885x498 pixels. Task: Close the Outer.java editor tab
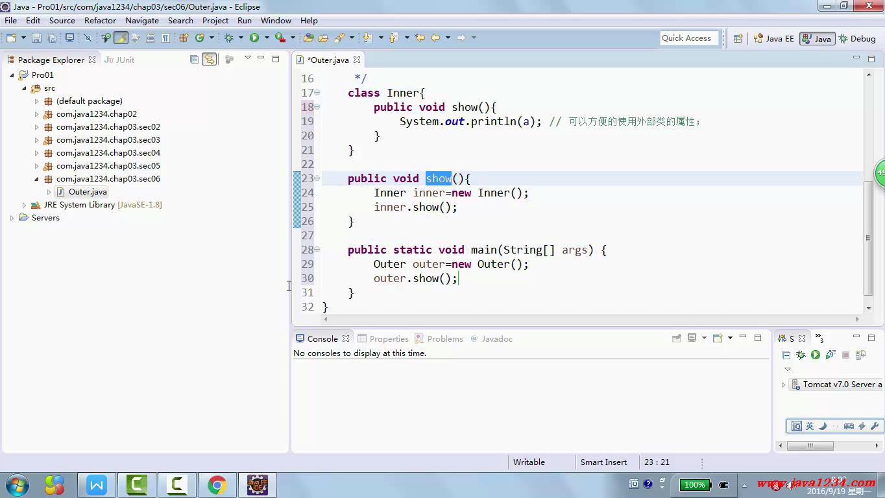357,60
